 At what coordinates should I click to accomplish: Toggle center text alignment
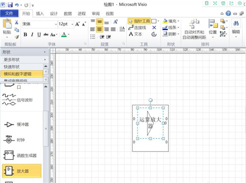99,29
